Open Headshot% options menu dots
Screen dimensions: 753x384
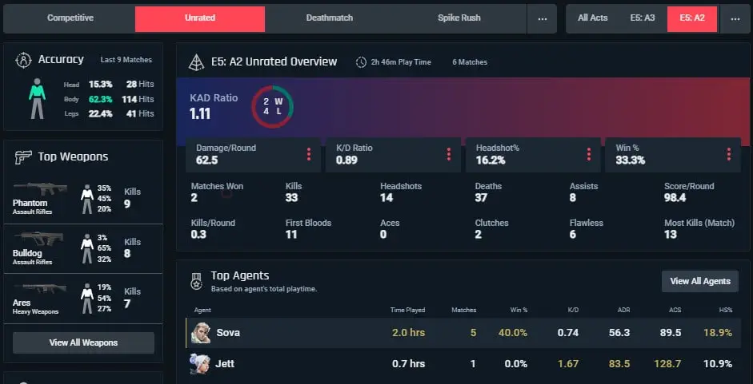[588, 154]
